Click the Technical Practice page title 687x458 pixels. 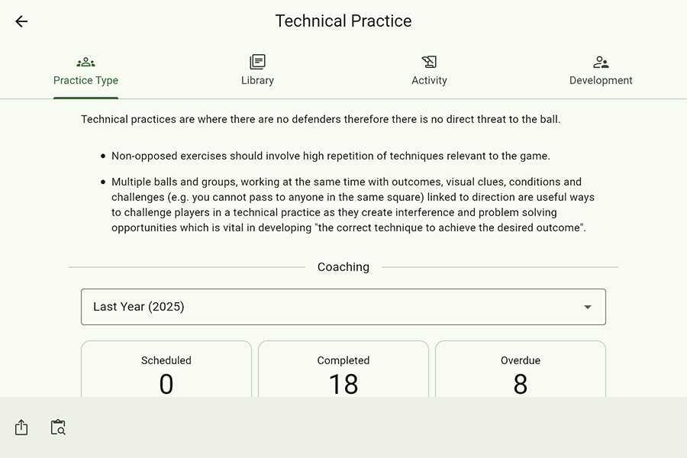tap(343, 21)
